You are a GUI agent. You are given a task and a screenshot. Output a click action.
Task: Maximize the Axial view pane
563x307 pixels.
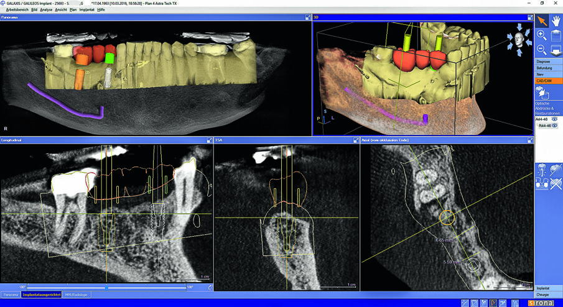(530, 140)
